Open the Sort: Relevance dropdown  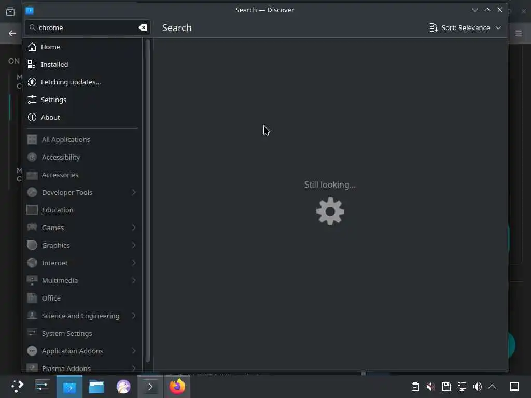coord(465,27)
